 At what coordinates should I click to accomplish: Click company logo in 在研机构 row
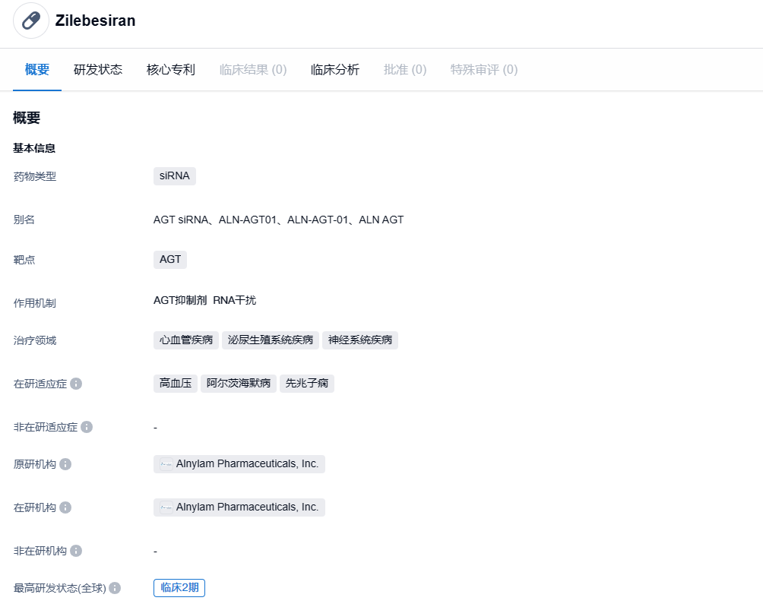(x=166, y=507)
